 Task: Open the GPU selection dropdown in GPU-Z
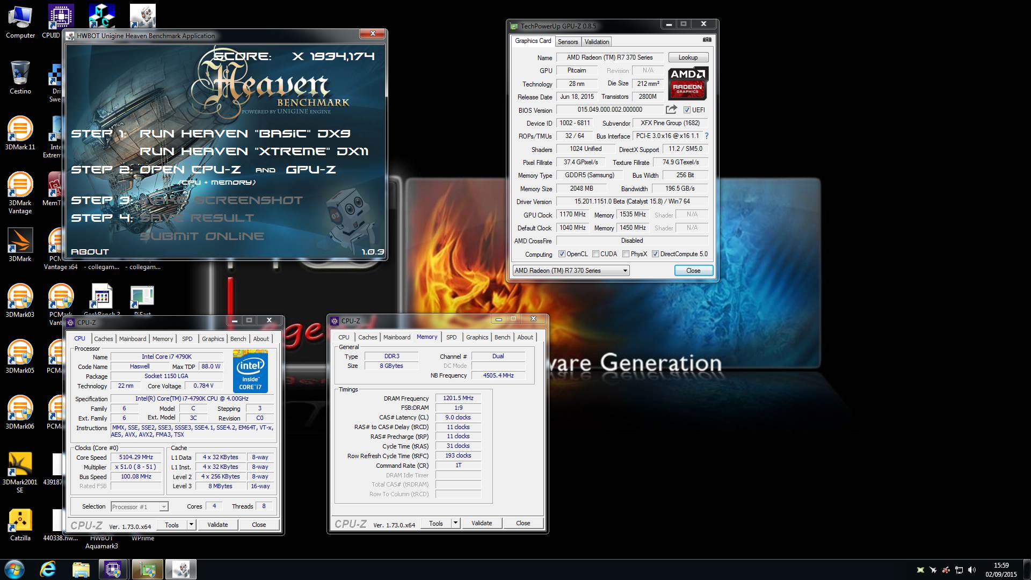[571, 271]
